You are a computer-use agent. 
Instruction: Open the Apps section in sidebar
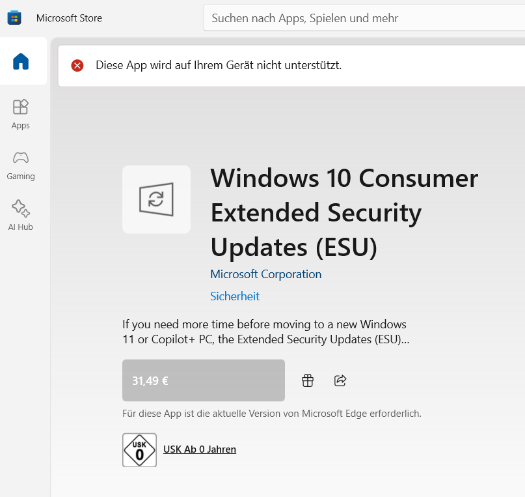(x=20, y=114)
